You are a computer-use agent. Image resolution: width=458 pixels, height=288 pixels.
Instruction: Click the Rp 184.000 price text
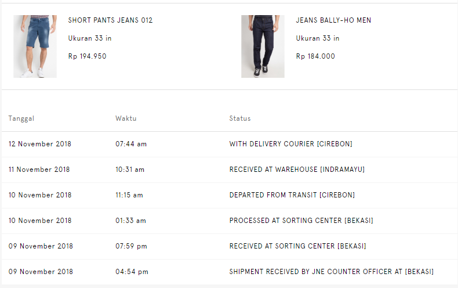pos(315,56)
